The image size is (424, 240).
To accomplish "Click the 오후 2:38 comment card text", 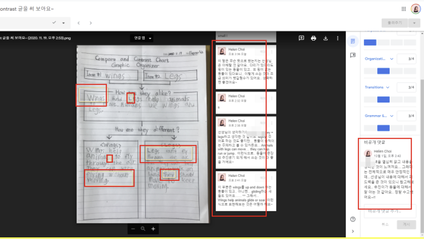I will click(246, 147).
